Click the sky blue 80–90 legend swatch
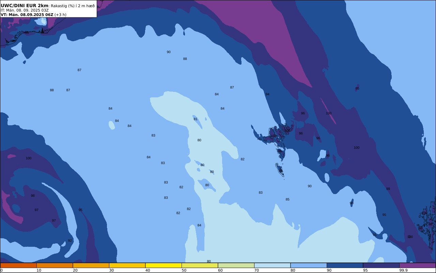The image size is (436, 273). (x=309, y=265)
